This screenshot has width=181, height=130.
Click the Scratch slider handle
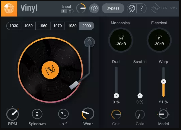[x=140, y=96]
